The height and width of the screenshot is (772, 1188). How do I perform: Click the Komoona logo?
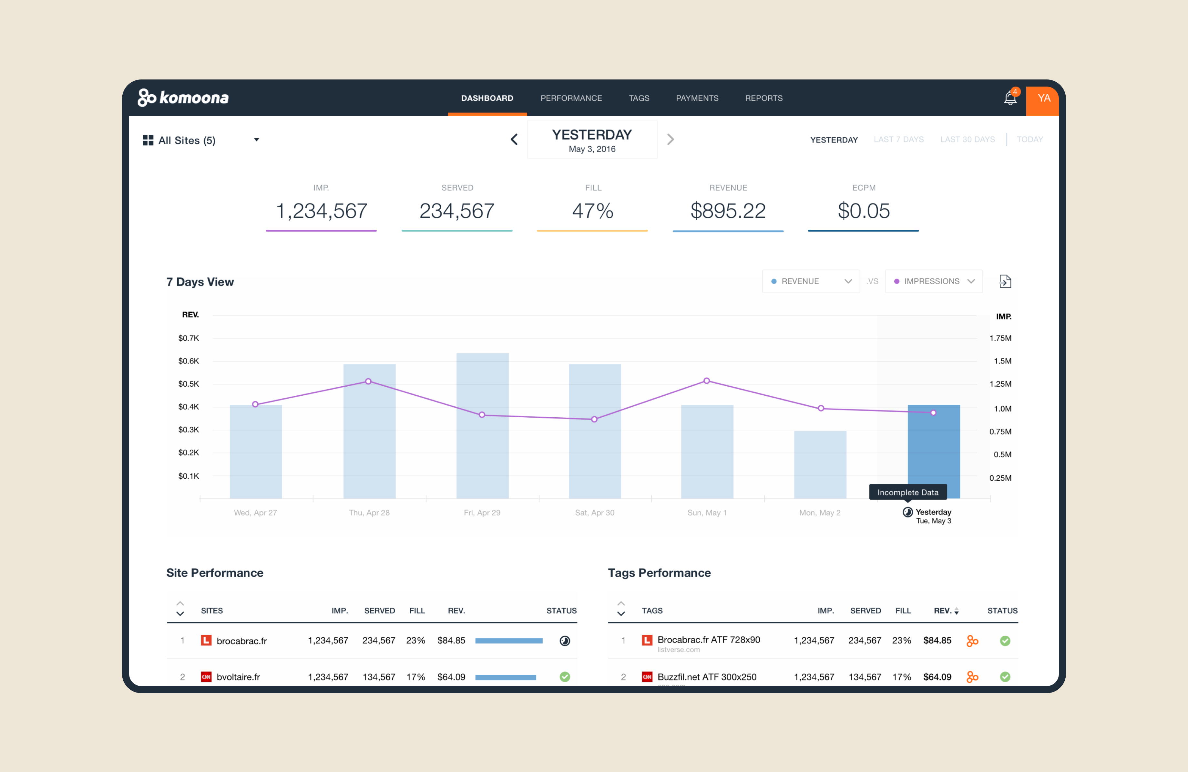(x=183, y=98)
